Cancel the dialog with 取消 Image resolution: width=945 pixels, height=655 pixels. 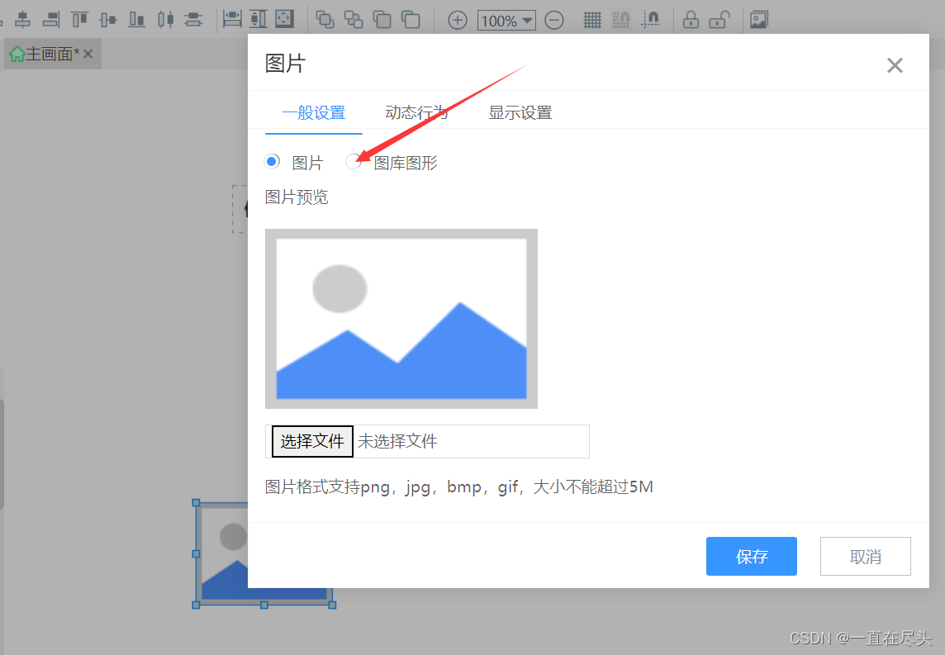click(x=866, y=556)
